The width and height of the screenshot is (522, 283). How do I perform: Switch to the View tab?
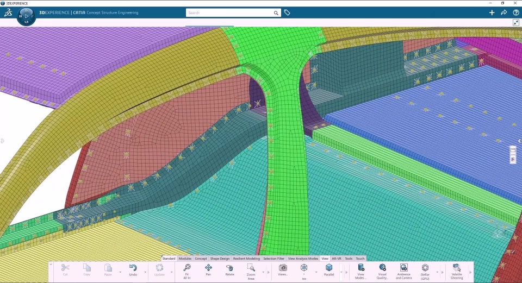[x=325, y=259]
